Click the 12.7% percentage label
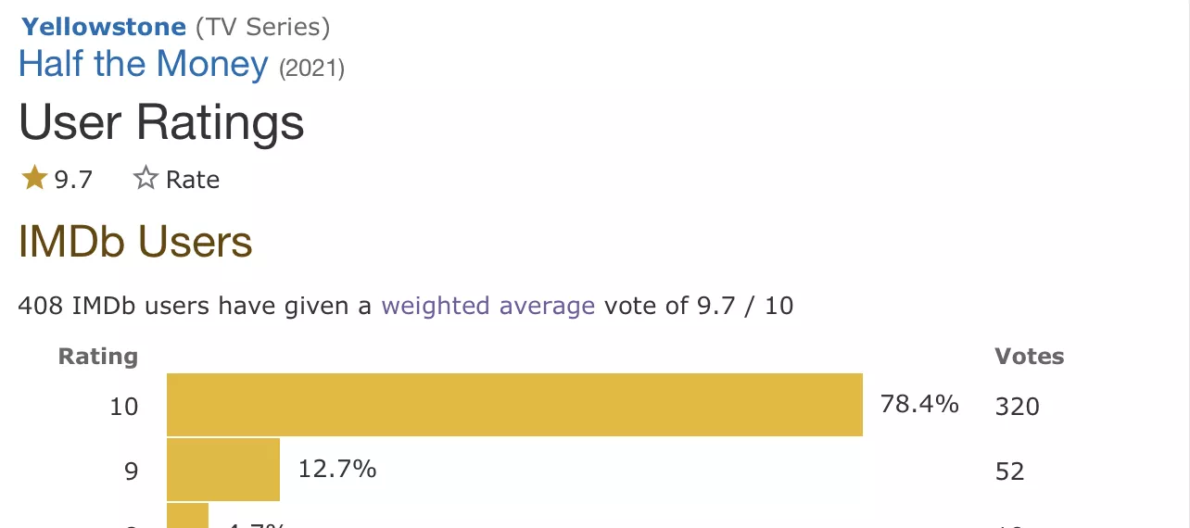Image resolution: width=1190 pixels, height=528 pixels. point(337,469)
